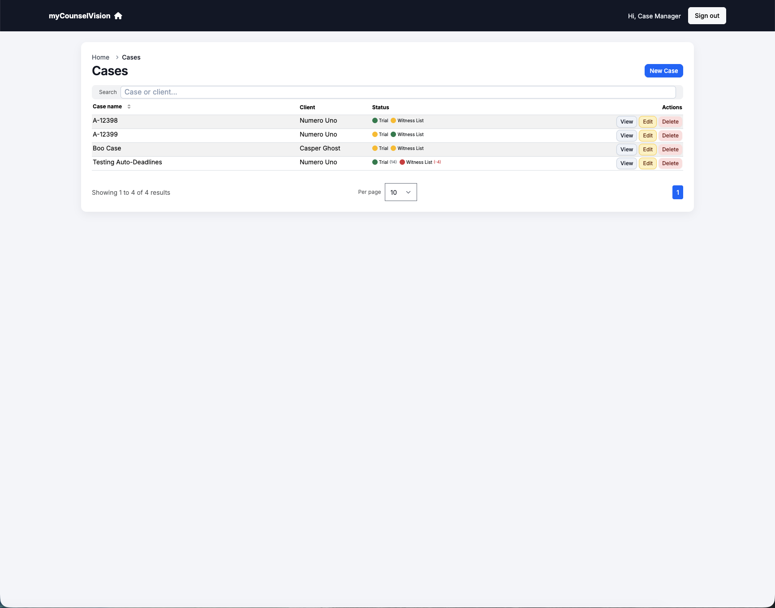
Task: Select page 1 in pagination
Action: point(678,192)
